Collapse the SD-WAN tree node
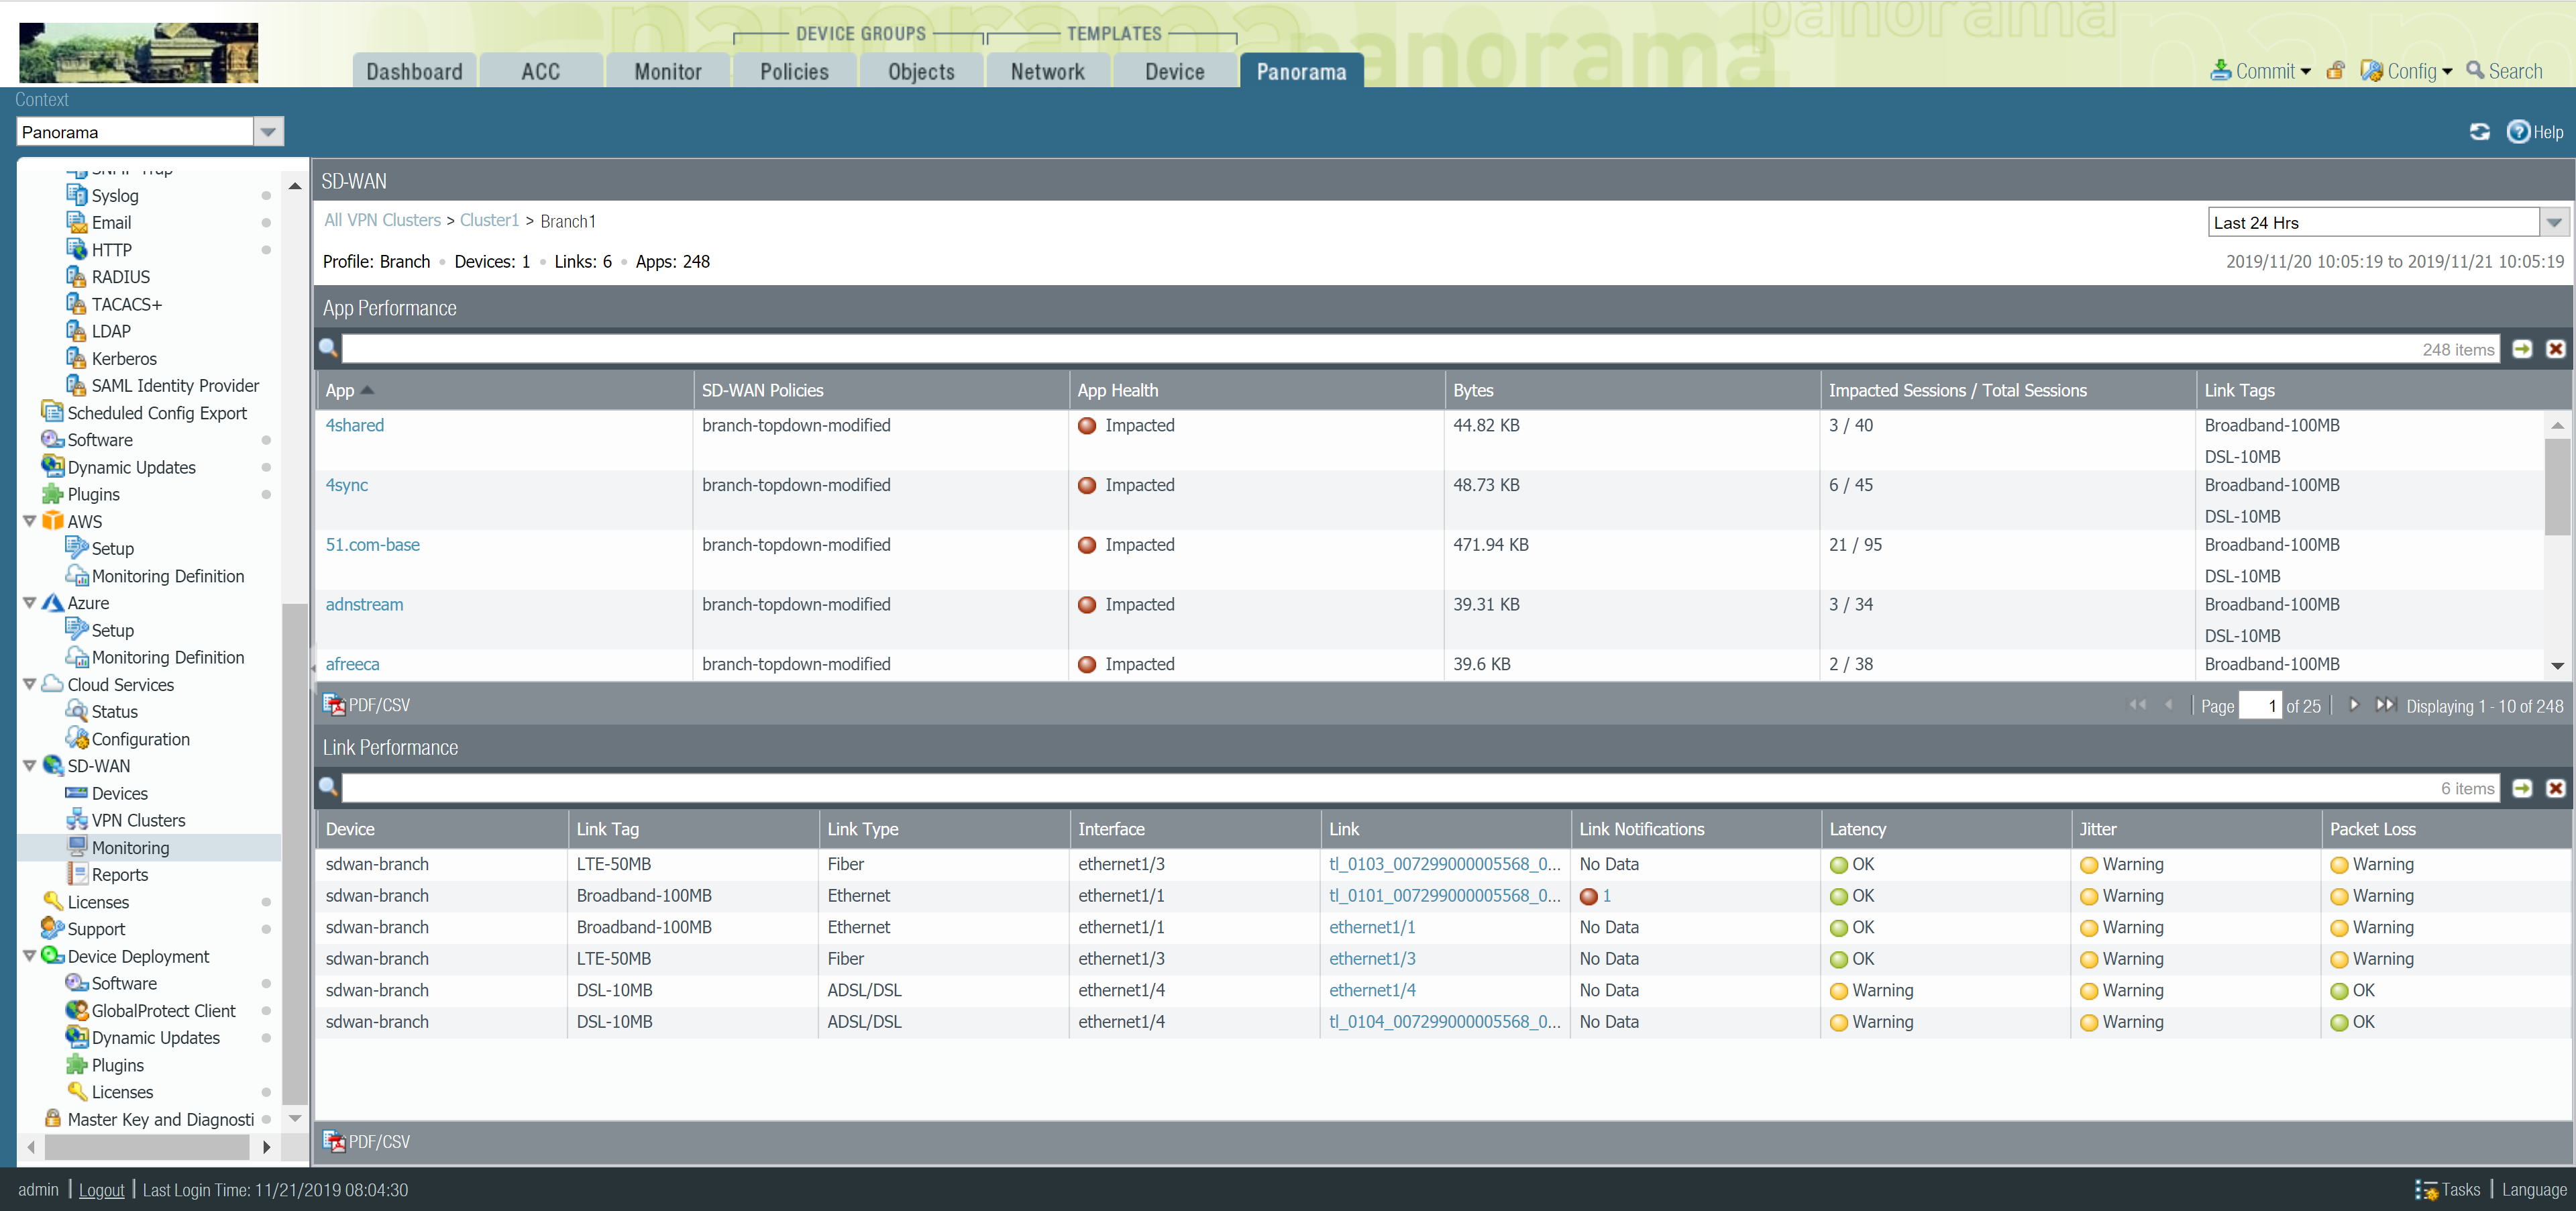The image size is (2576, 1211). click(x=30, y=766)
